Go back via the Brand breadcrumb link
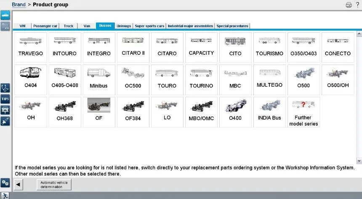 coord(19,5)
